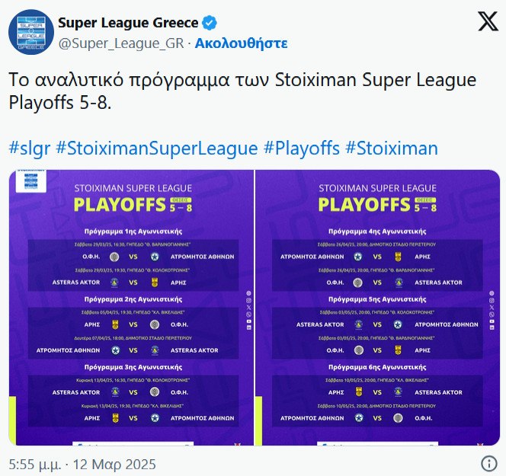Click the Super League Greece profile avatar
This screenshot has width=506, height=476.
pos(30,32)
